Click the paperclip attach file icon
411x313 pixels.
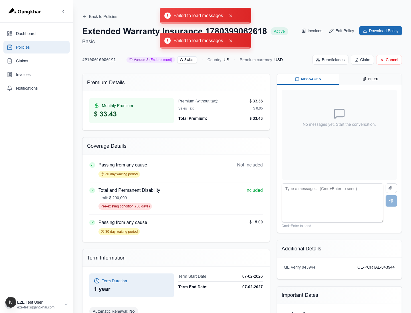391,188
